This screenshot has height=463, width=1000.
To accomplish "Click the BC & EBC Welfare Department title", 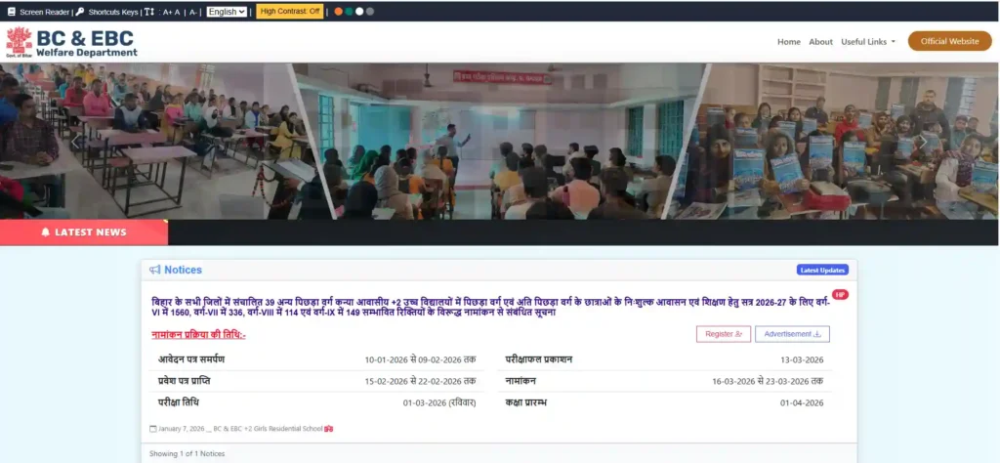I will (86, 43).
